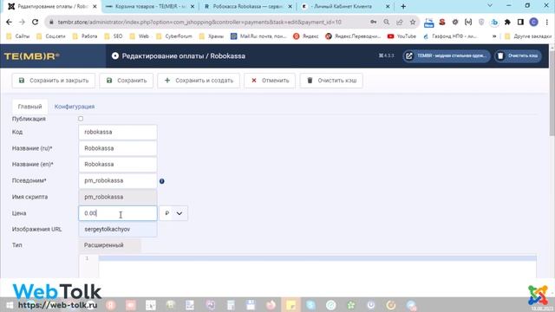Toggle the browser side panel
Screen dimensions: 555x312
pos(520,22)
